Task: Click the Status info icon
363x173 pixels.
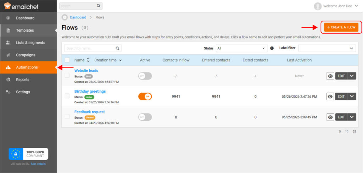Action: coord(272,48)
